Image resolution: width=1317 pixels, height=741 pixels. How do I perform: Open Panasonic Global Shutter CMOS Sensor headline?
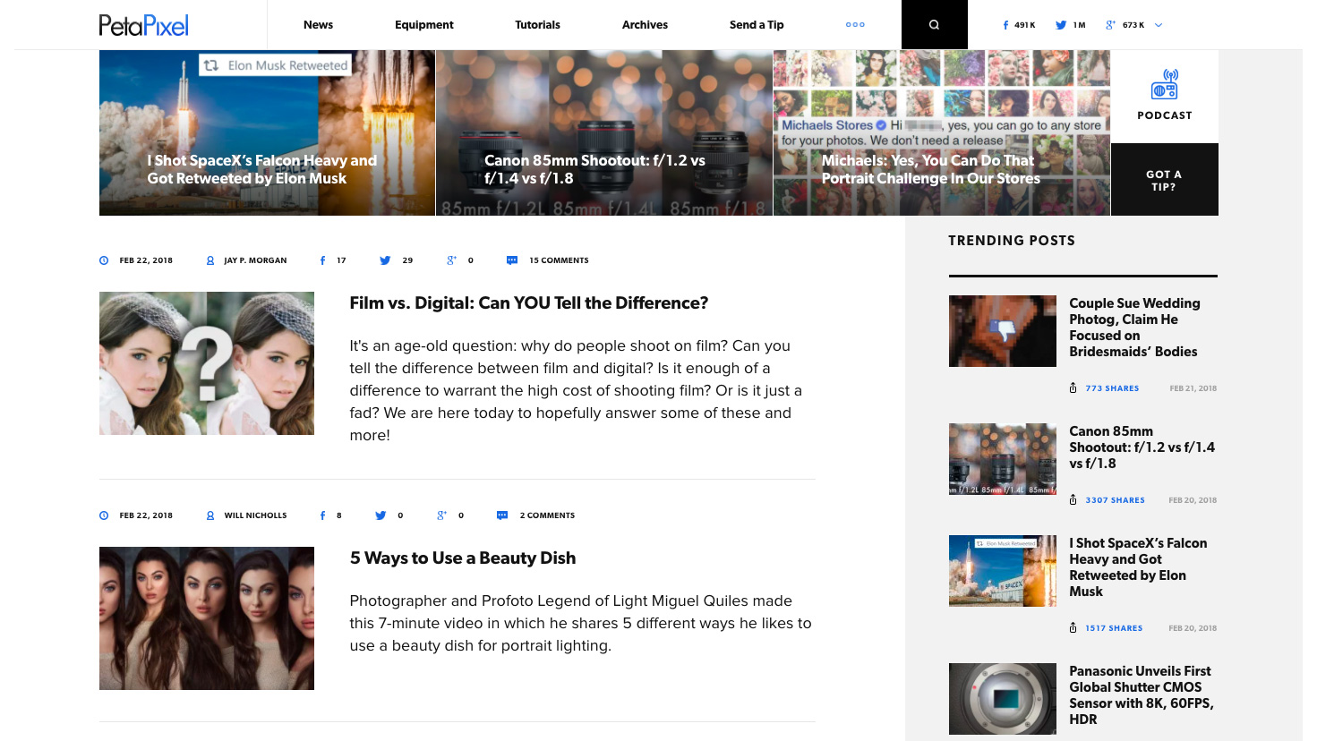1142,695
